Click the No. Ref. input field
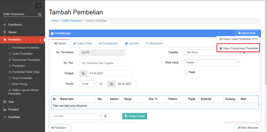This screenshot has height=132, width=267. click(102, 63)
